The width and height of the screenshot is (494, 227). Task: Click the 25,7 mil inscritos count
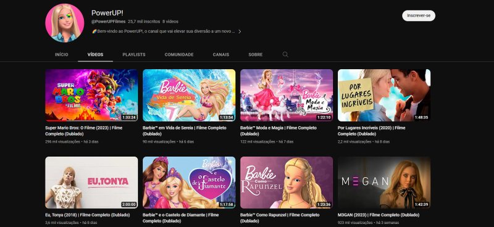point(144,22)
